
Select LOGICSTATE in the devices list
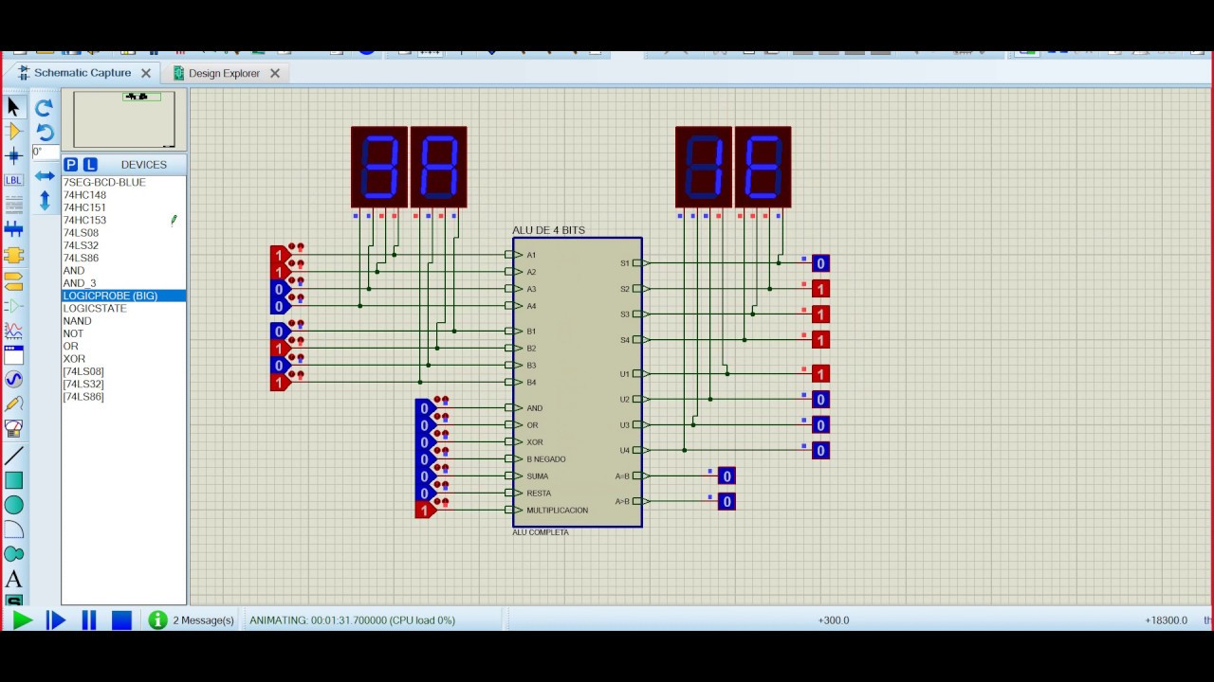(95, 309)
